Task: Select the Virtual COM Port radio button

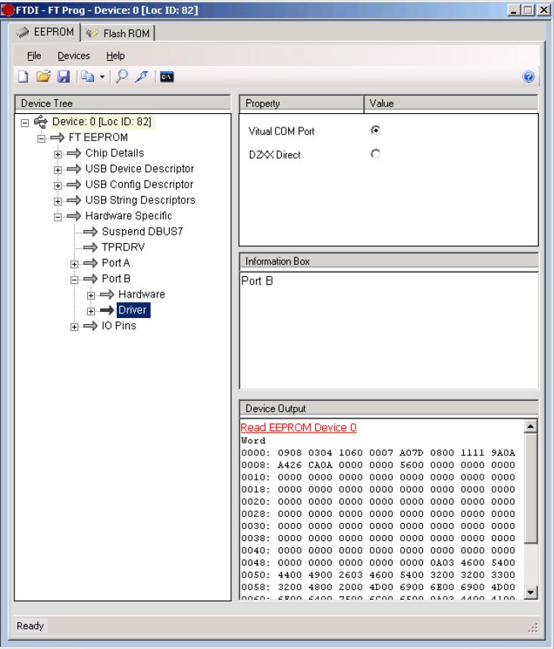Action: point(375,131)
